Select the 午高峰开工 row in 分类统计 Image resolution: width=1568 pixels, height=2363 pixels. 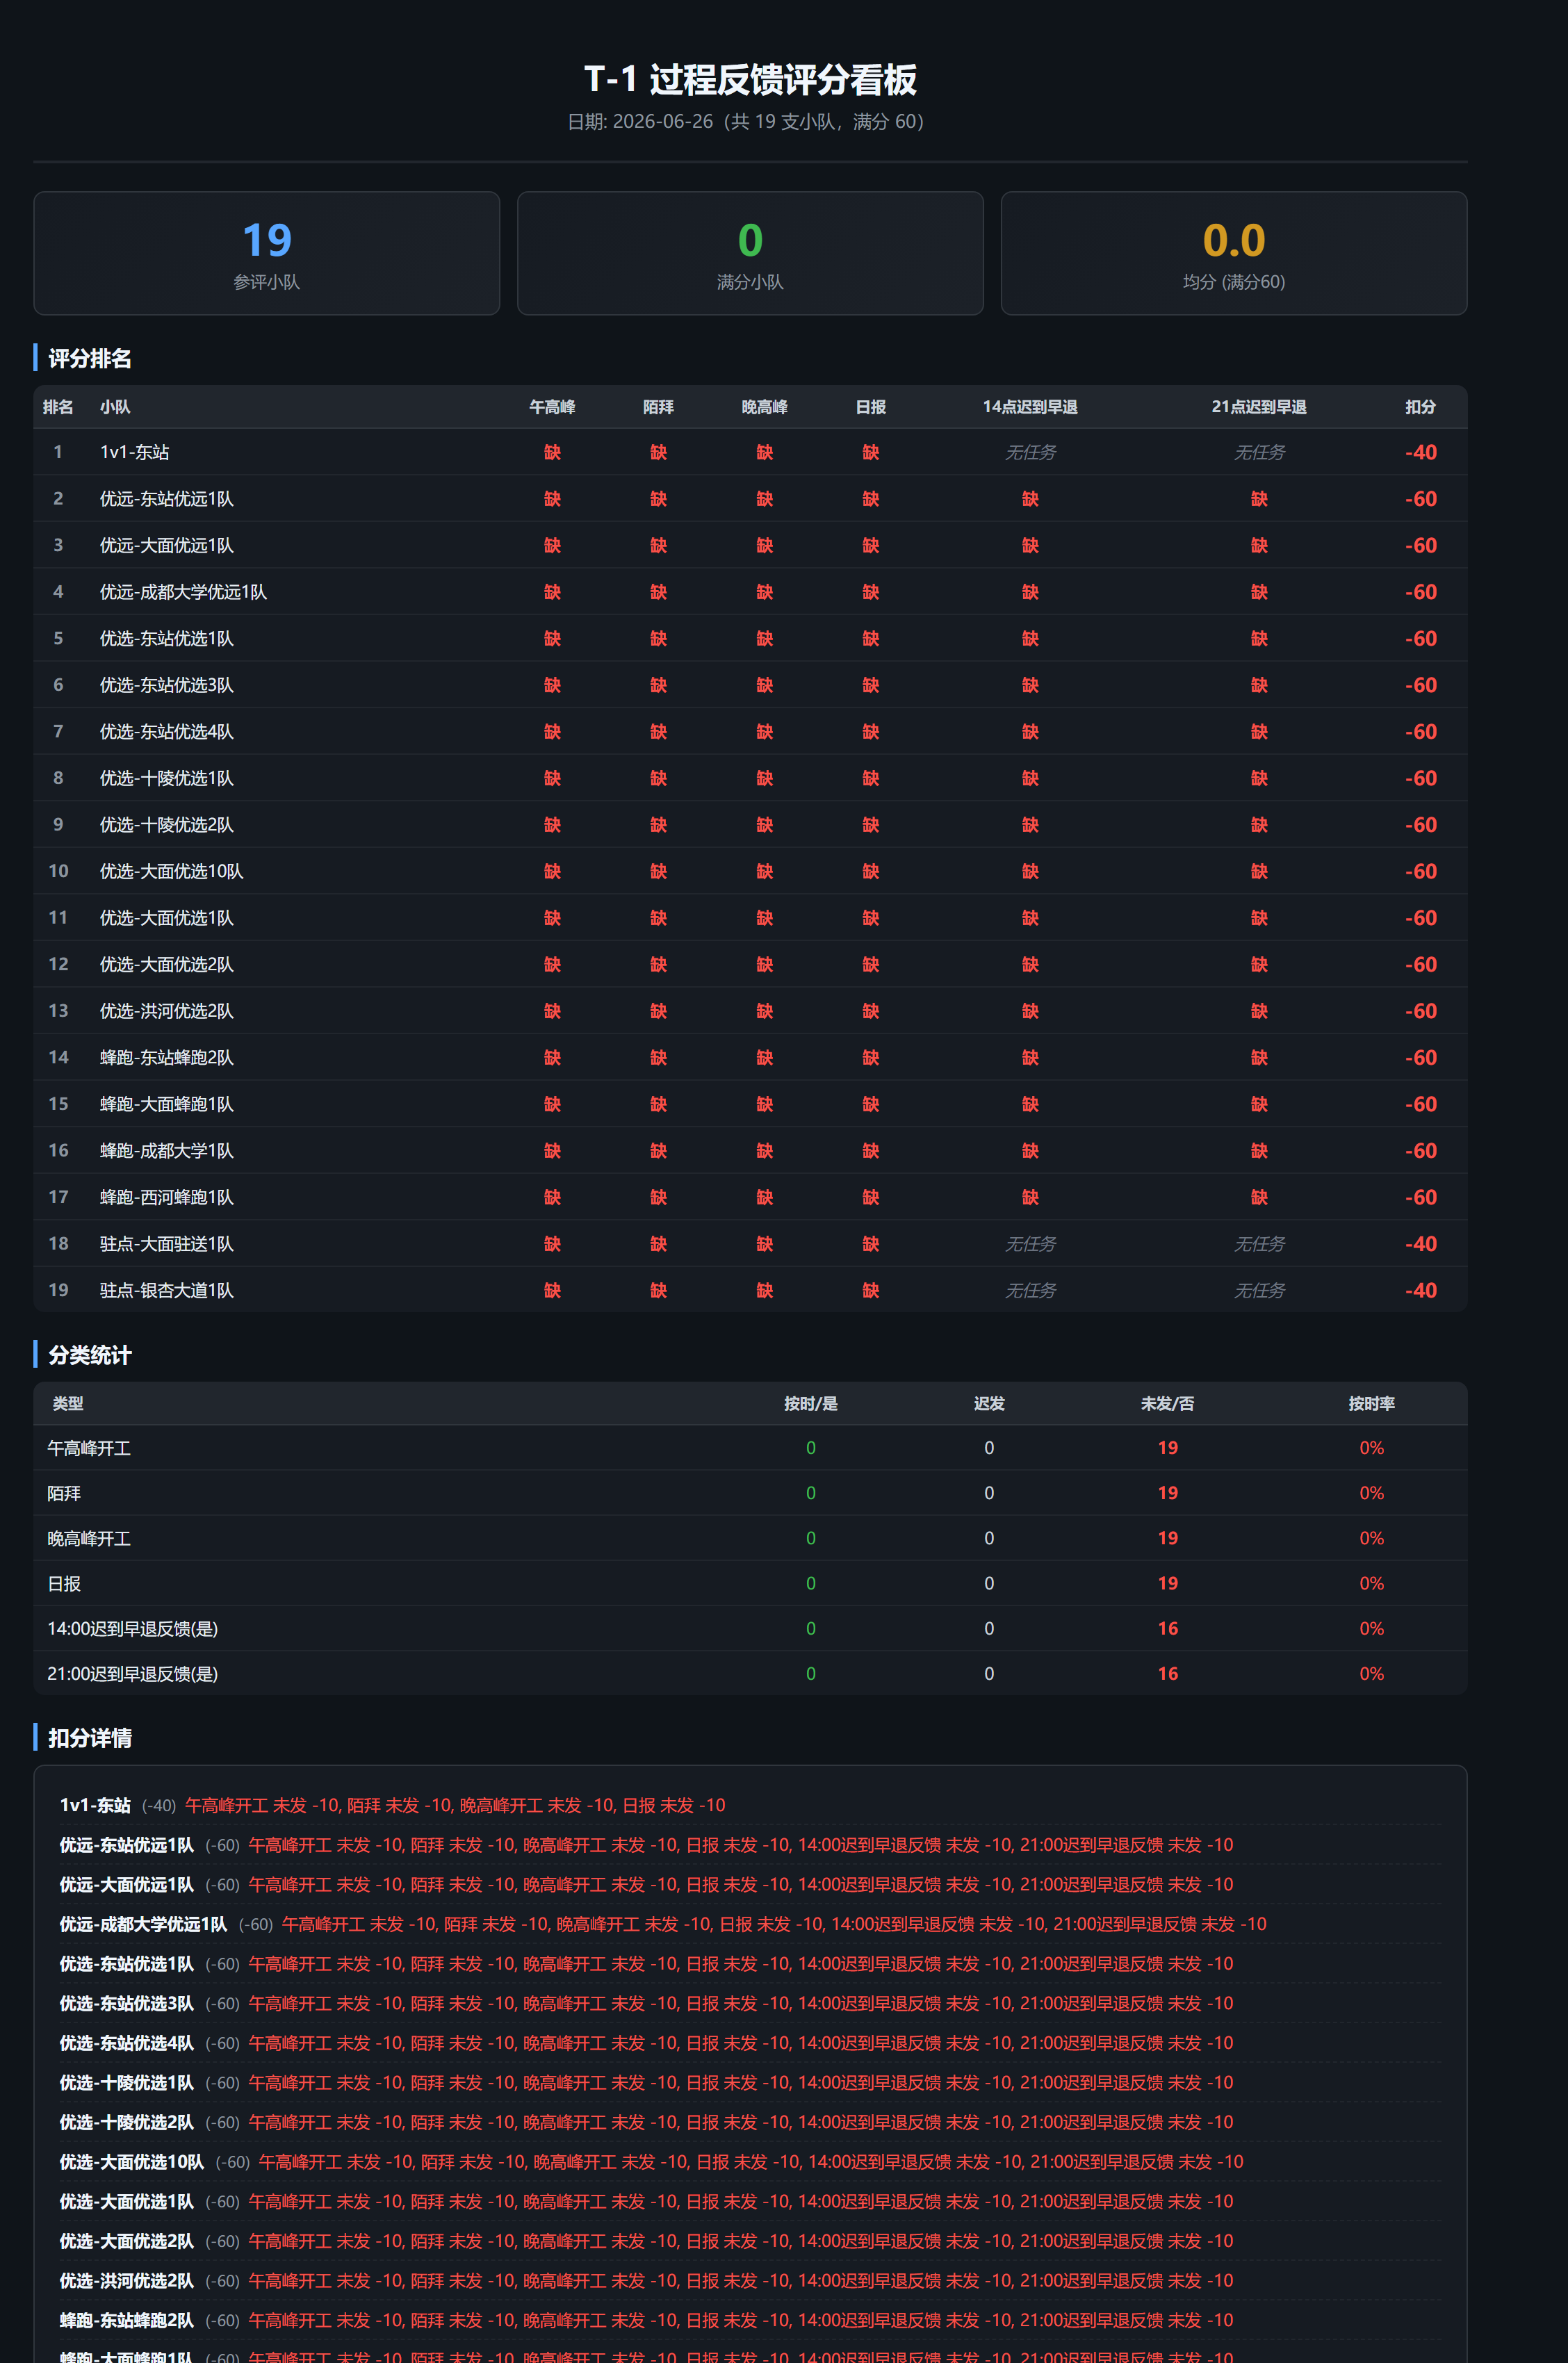750,1448
